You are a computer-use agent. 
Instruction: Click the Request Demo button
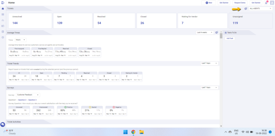coord(240,3)
